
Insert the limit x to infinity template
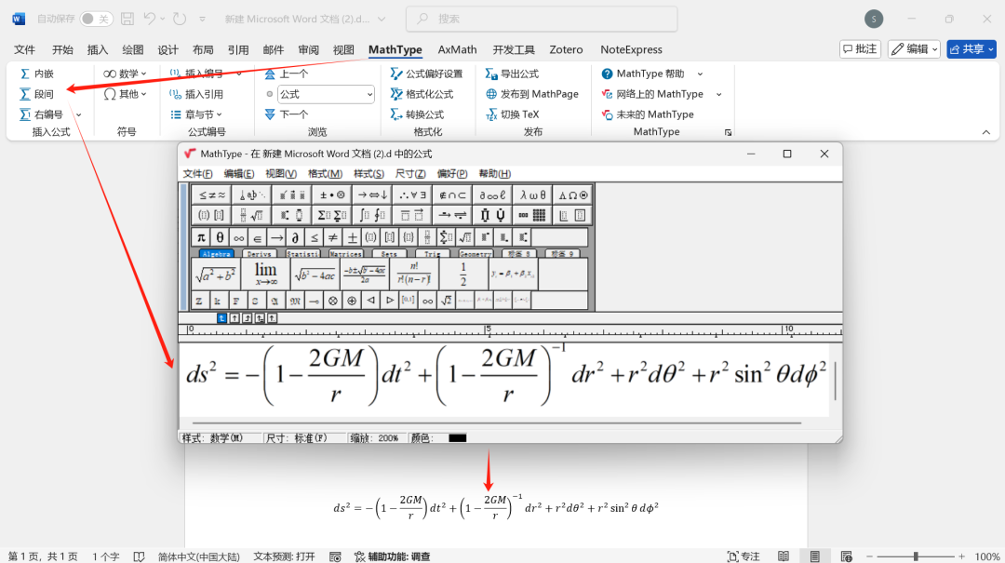(x=266, y=274)
